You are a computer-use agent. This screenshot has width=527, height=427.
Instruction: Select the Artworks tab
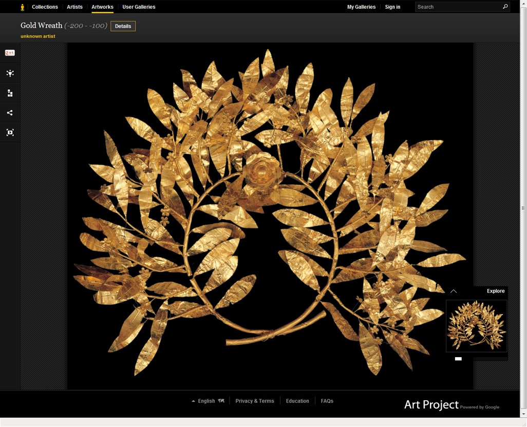102,7
